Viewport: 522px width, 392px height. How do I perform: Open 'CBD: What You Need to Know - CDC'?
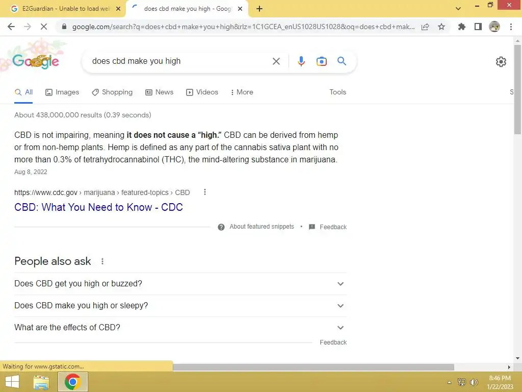(x=98, y=207)
